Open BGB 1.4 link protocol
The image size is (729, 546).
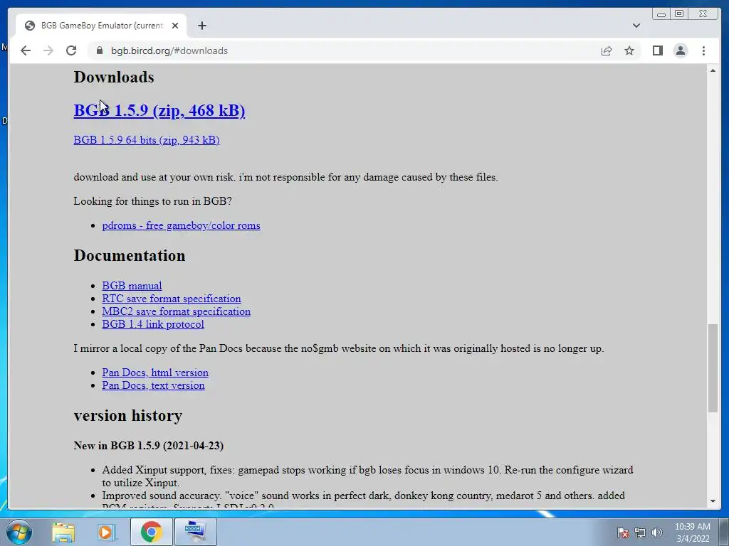[x=153, y=324]
